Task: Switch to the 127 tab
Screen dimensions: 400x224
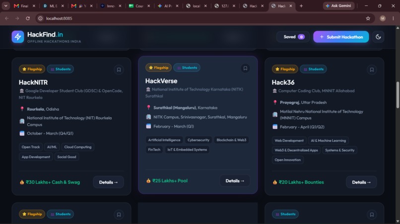Action: point(225,6)
